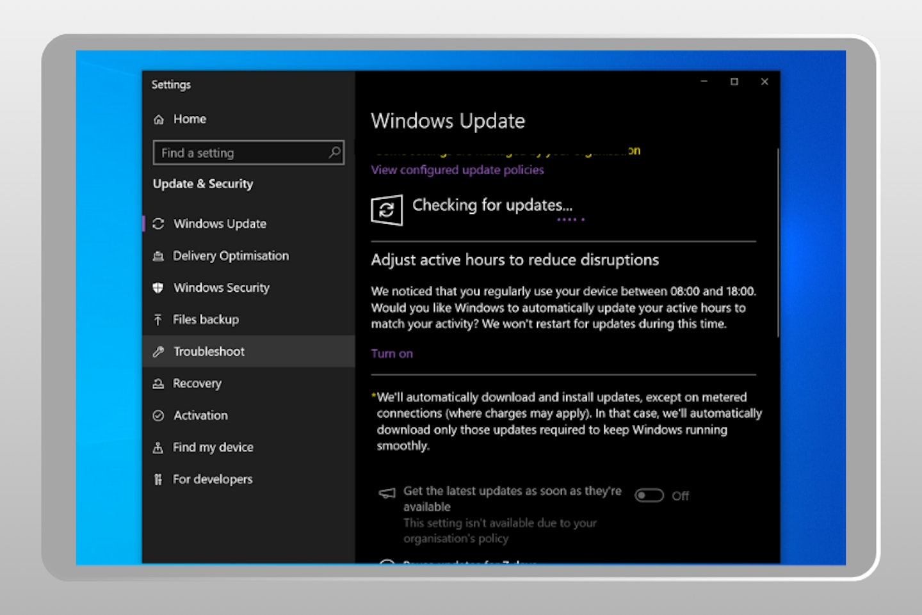Maximize the Settings window
922x615 pixels.
click(734, 81)
